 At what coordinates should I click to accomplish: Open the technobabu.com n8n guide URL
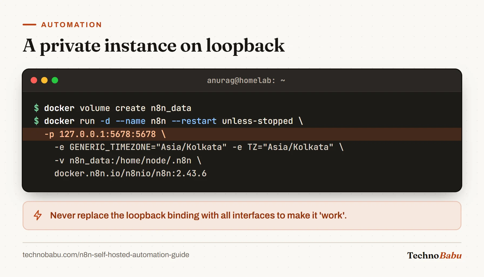coord(106,255)
